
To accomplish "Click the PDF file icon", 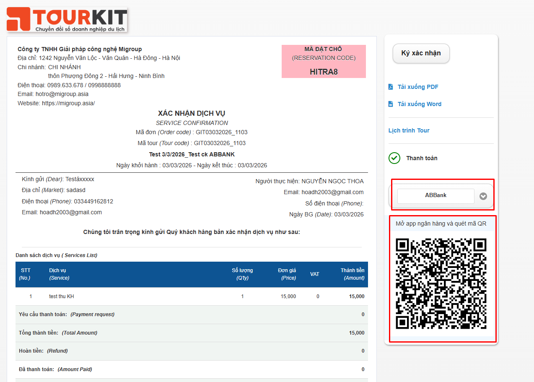I will coord(391,87).
